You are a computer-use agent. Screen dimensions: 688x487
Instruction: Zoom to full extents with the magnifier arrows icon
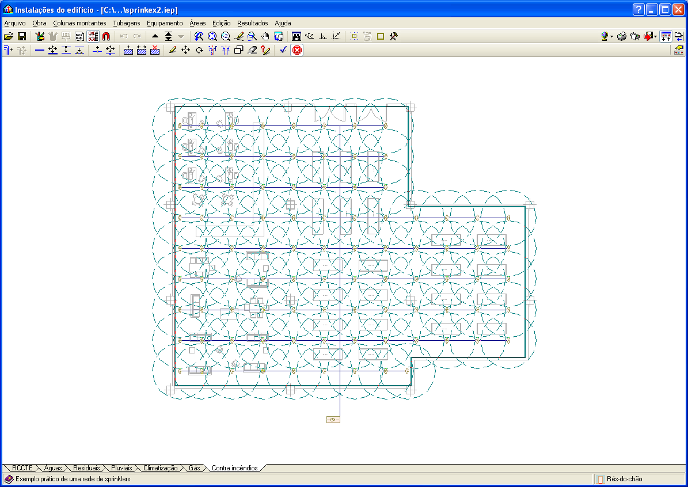click(212, 36)
